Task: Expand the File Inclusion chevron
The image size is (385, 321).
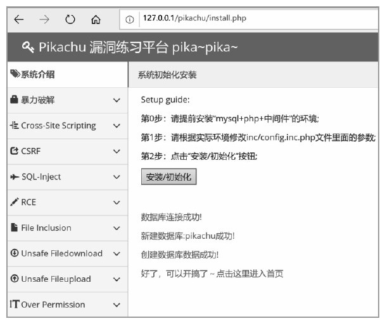Action: point(117,228)
